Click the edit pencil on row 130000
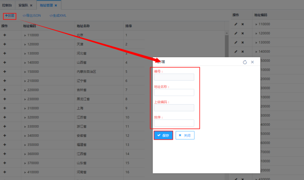The image size is (304, 180). pos(236,42)
